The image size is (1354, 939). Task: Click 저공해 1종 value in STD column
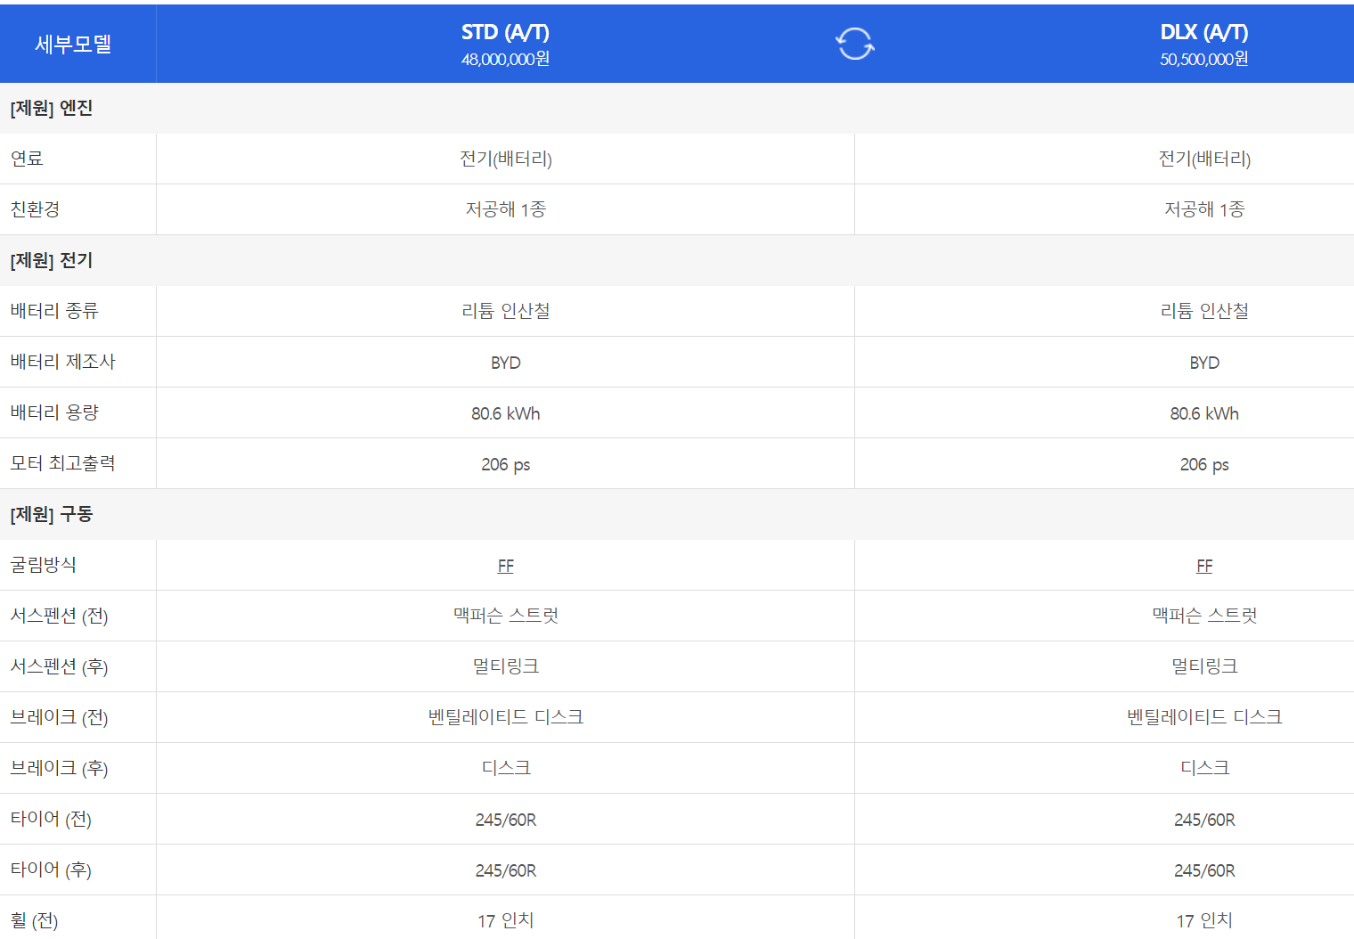pyautogui.click(x=506, y=209)
